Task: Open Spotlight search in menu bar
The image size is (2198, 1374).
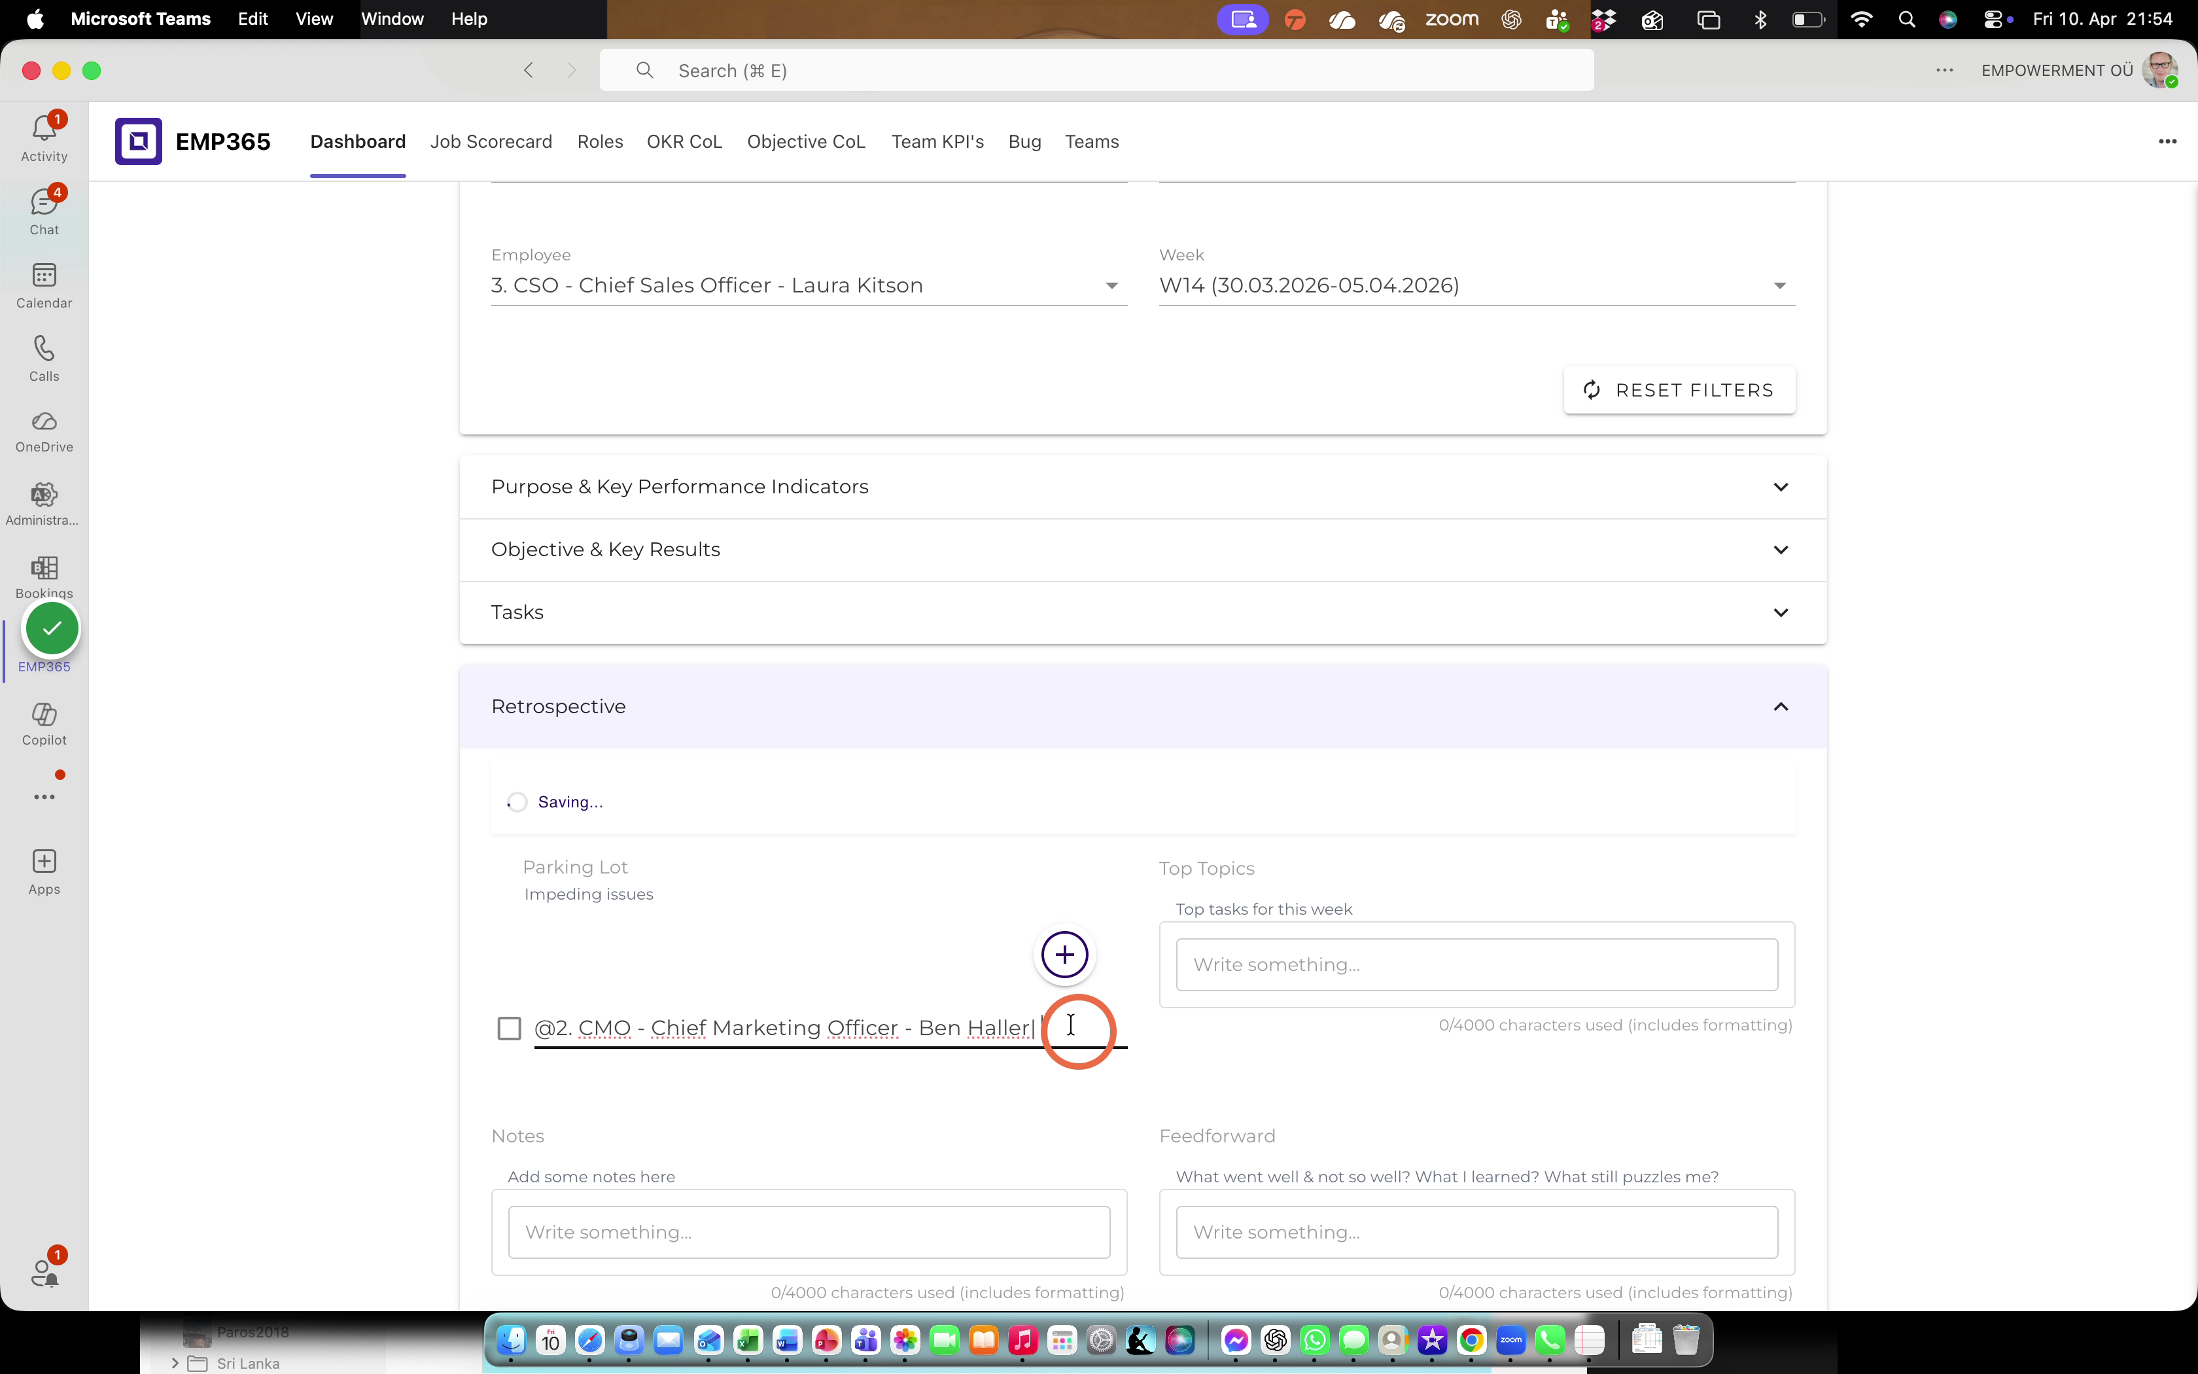Action: coord(1906,19)
